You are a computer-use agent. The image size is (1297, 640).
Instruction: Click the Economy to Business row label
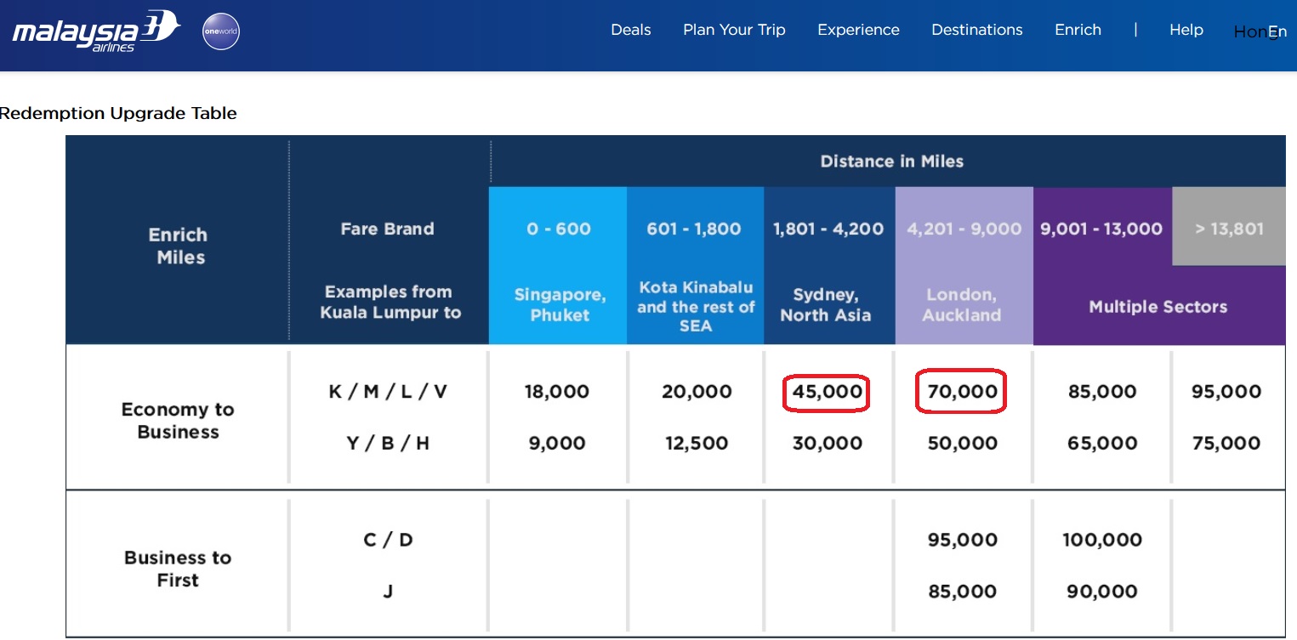pyautogui.click(x=178, y=421)
